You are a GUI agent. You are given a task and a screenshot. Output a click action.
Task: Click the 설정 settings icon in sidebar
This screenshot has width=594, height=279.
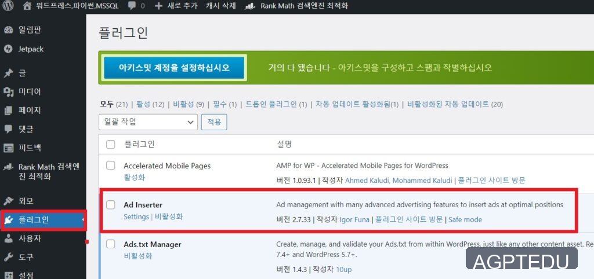coord(8,275)
